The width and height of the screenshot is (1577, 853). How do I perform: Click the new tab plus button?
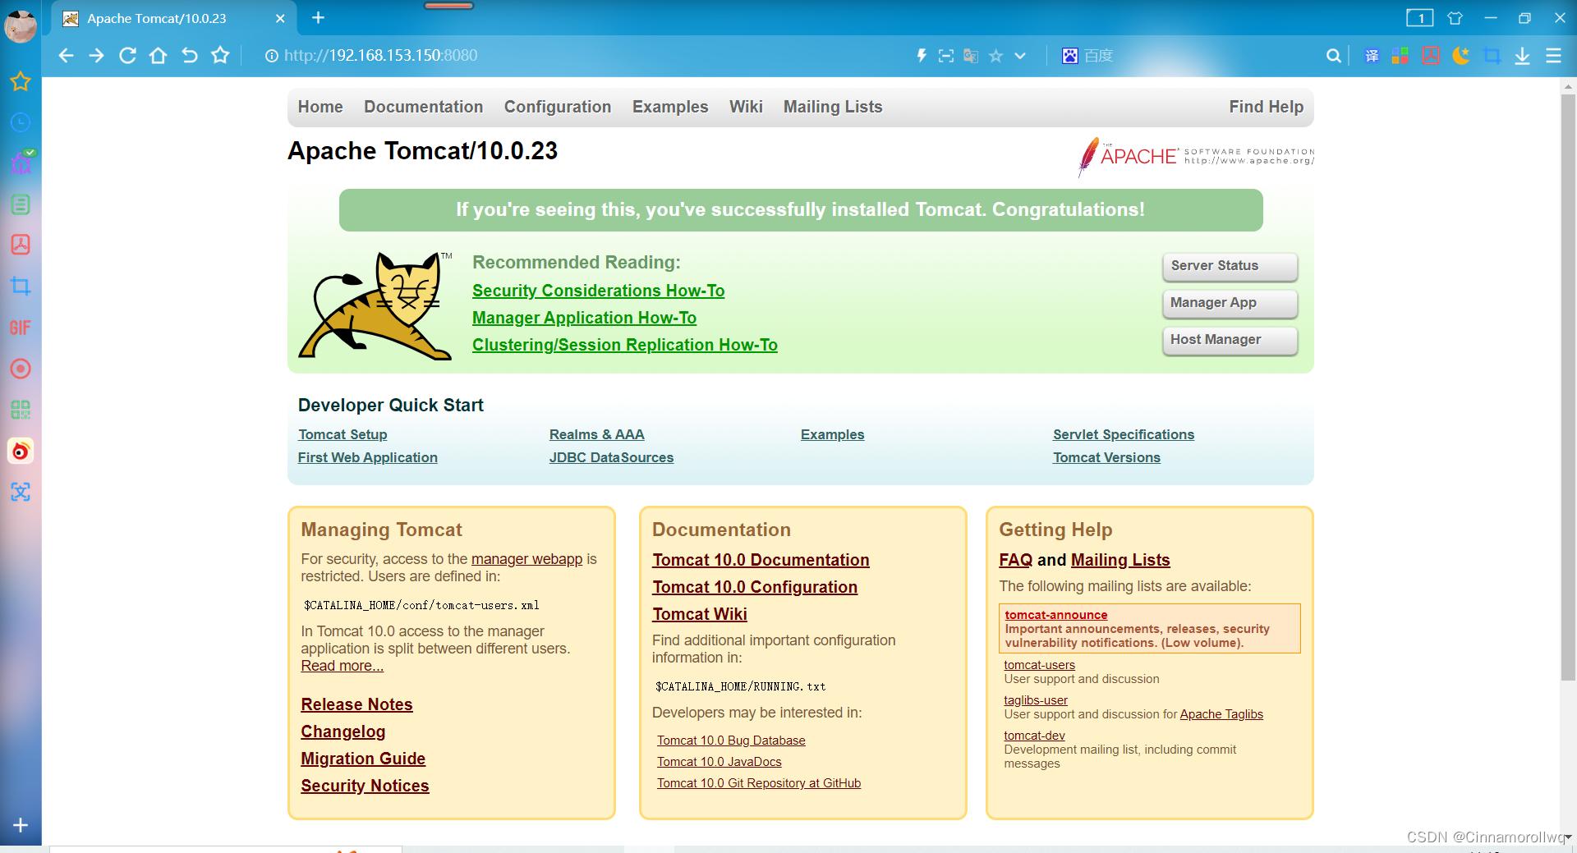tap(319, 18)
